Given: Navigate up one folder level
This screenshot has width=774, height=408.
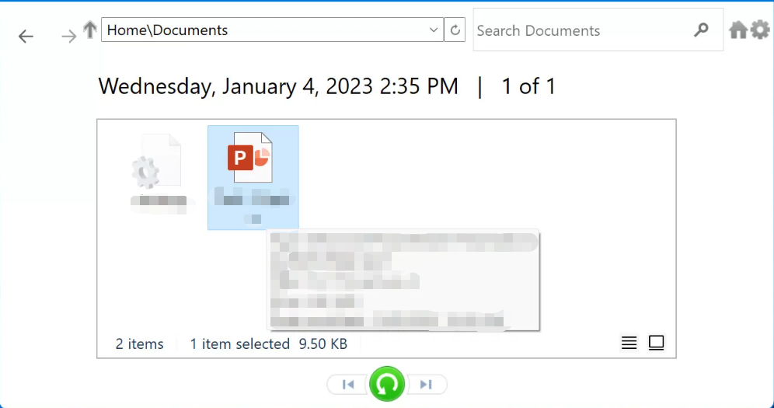Looking at the screenshot, I should click(x=90, y=30).
